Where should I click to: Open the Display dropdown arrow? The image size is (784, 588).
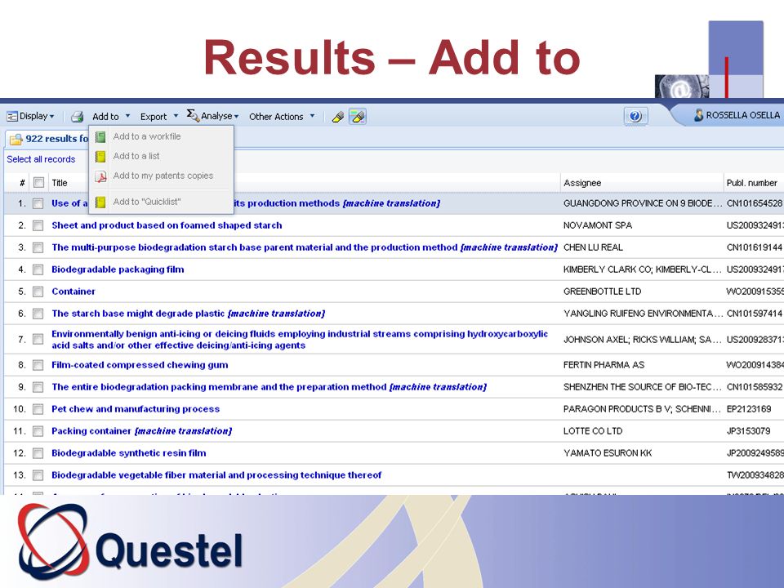[x=52, y=117]
